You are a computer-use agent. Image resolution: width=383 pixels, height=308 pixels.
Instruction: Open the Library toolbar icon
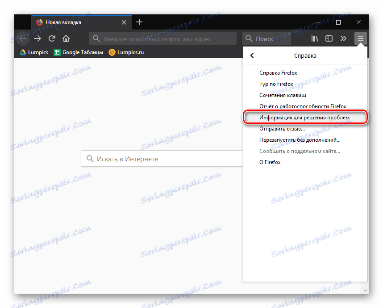point(315,38)
